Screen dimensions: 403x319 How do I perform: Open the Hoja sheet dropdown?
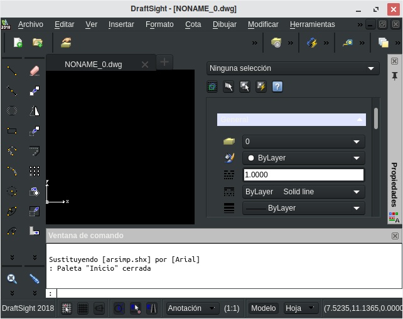pyautogui.click(x=301, y=308)
